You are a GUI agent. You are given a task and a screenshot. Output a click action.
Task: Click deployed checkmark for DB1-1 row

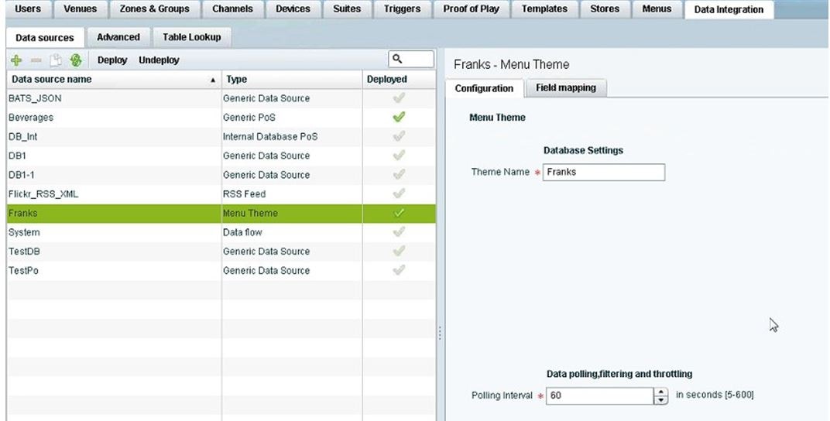coord(399,174)
